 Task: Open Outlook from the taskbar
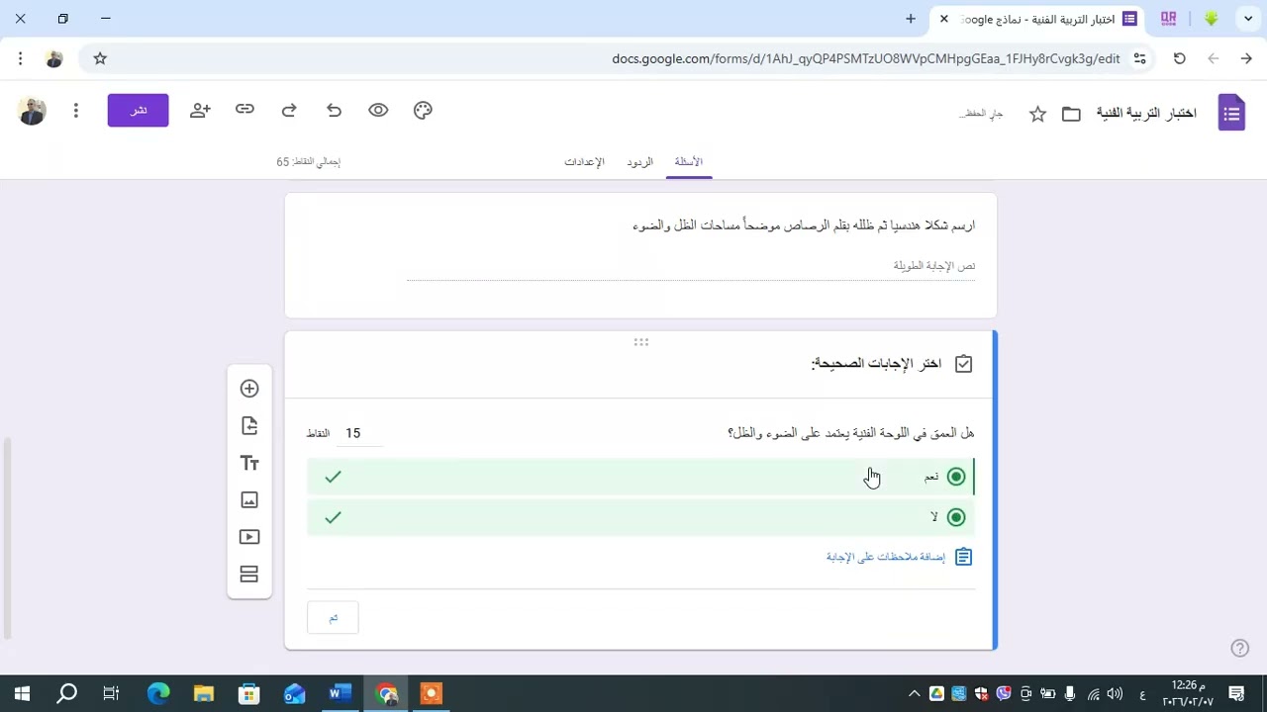click(295, 693)
